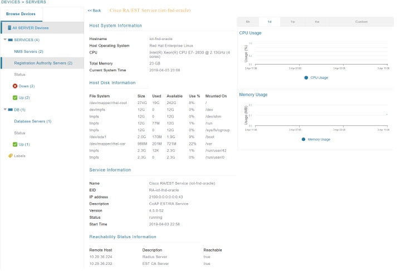
Task: Click the SERVERS breadcrumb
Action: click(36, 2)
